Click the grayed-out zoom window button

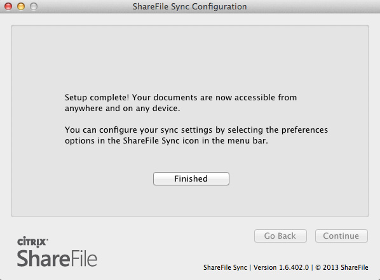(34, 6)
